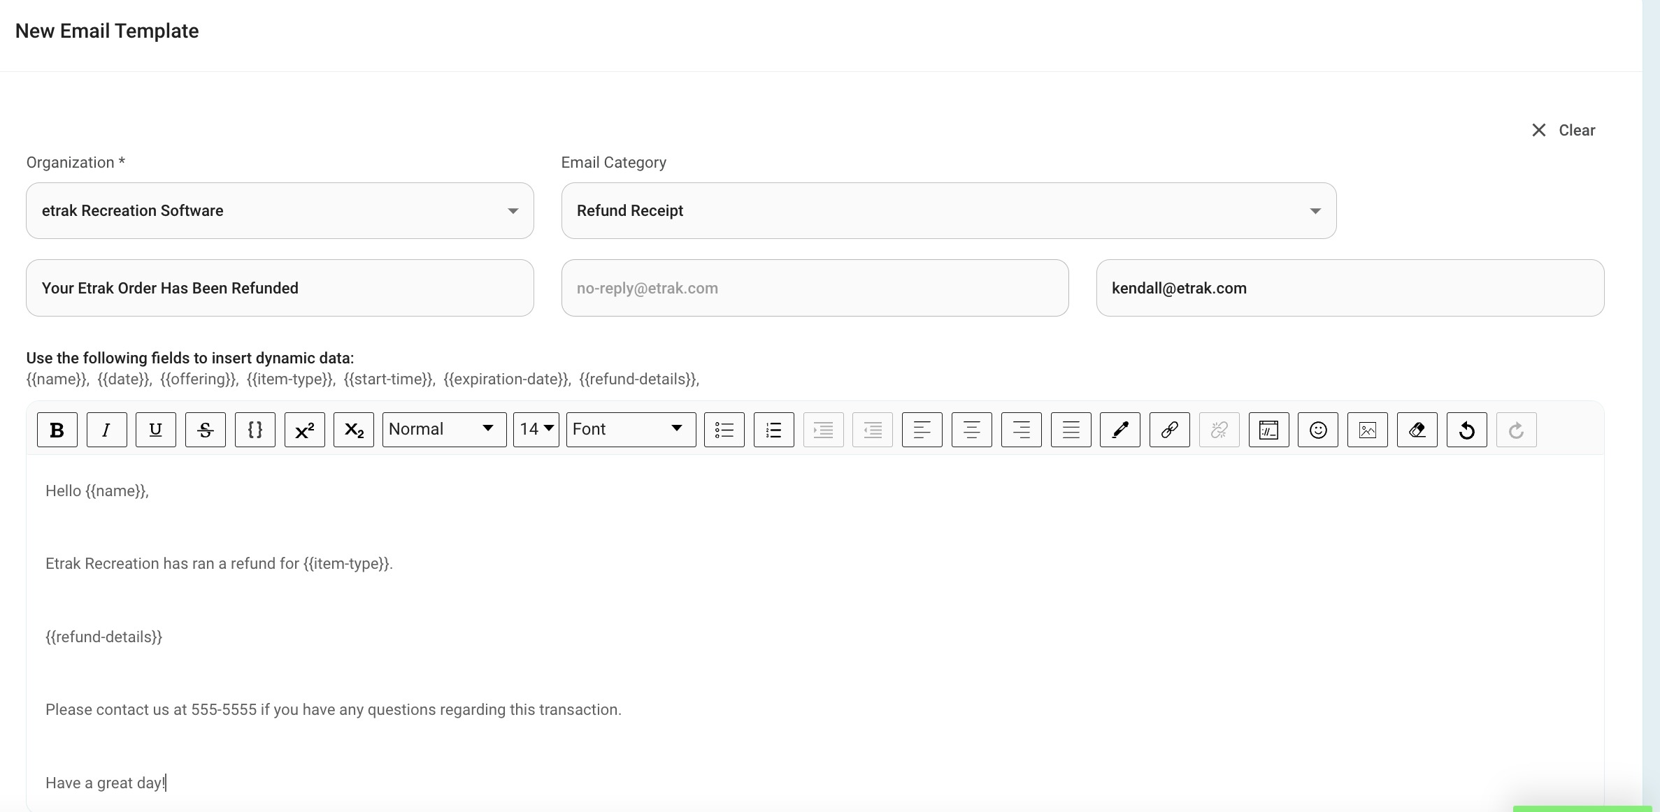Open the Normal block style dropdown
The width and height of the screenshot is (1660, 812).
click(x=445, y=430)
